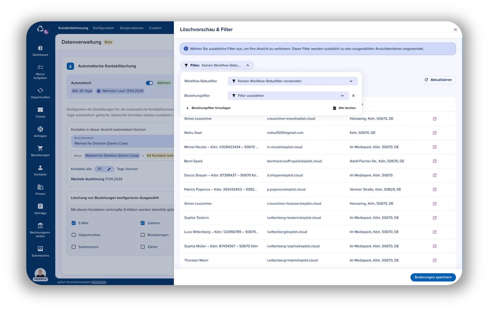The height and width of the screenshot is (311, 489).
Task: Open Firmen in sidebar
Action: (x=40, y=190)
